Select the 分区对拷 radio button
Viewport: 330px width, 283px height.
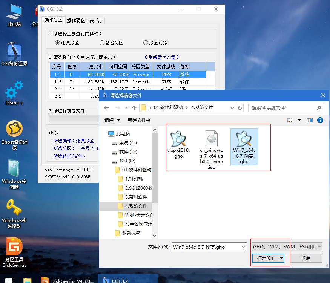pyautogui.click(x=145, y=42)
